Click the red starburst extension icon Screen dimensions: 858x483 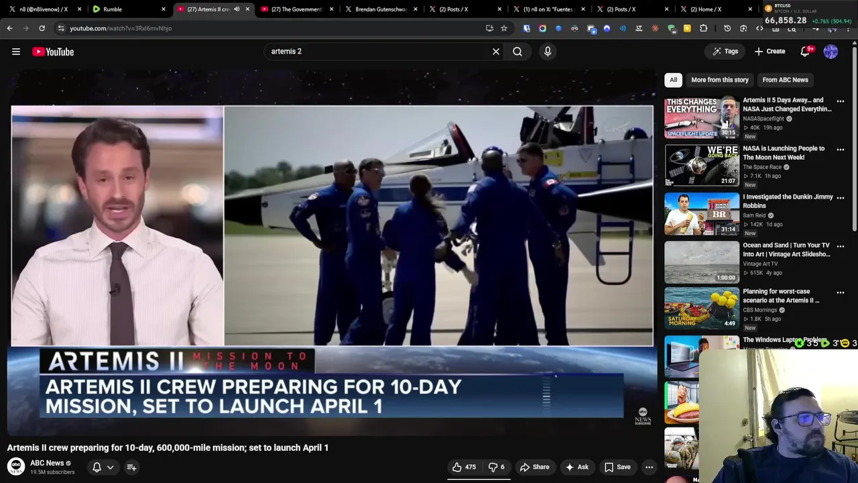(655, 28)
